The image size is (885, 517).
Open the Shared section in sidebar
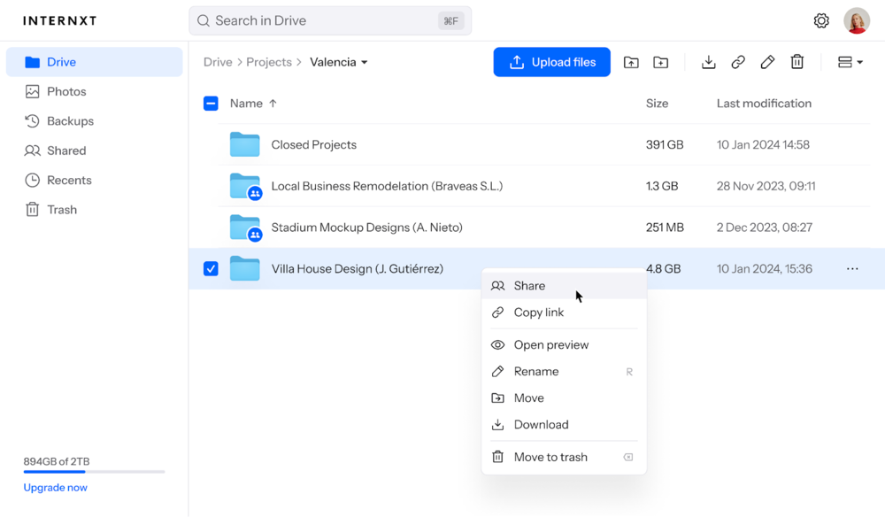(x=66, y=150)
